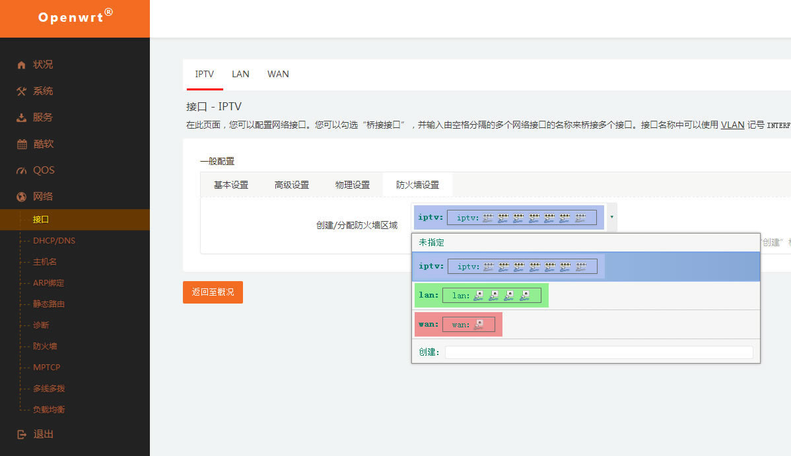Image resolution: width=791 pixels, height=456 pixels.
Task: Click the wrench tools icon beside 系统
Action: 22,91
